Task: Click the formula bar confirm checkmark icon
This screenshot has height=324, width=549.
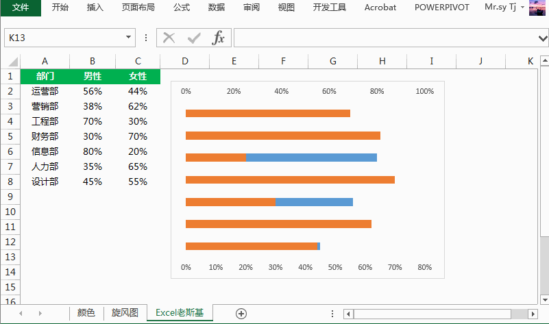Action: point(193,38)
